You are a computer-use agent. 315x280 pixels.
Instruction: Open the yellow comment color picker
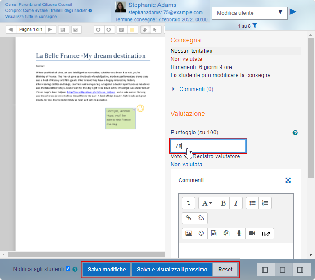click(x=132, y=30)
